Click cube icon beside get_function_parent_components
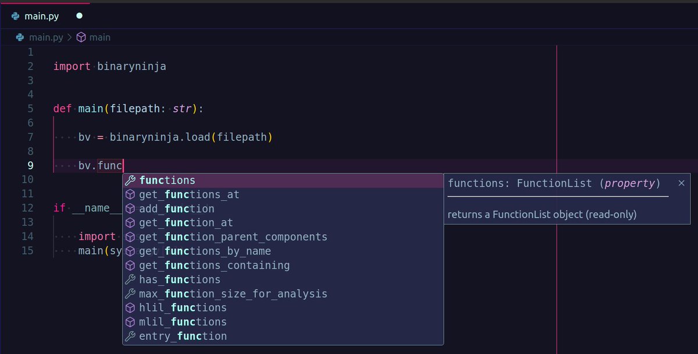Image resolution: width=698 pixels, height=354 pixels. 130,237
